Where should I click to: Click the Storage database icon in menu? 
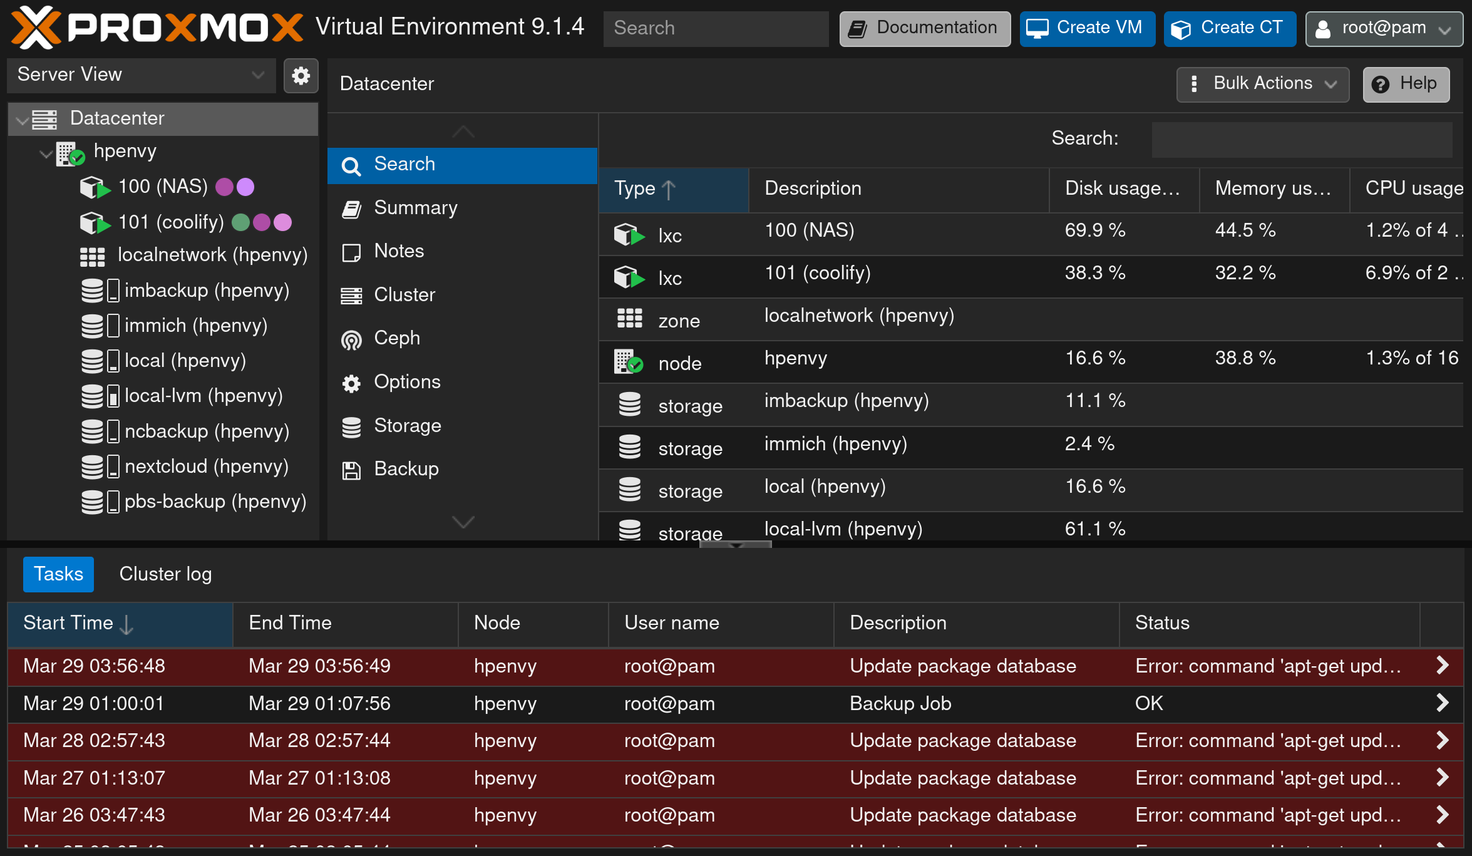click(x=351, y=427)
